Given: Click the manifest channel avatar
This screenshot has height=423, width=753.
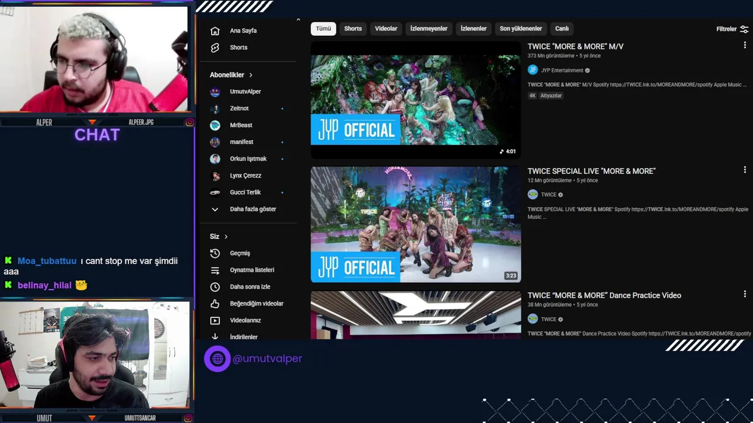Looking at the screenshot, I should coord(215,142).
